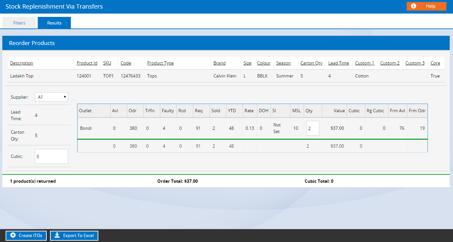This screenshot has height=242, width=453.
Task: Click the Help button label
Action: pos(430,6)
